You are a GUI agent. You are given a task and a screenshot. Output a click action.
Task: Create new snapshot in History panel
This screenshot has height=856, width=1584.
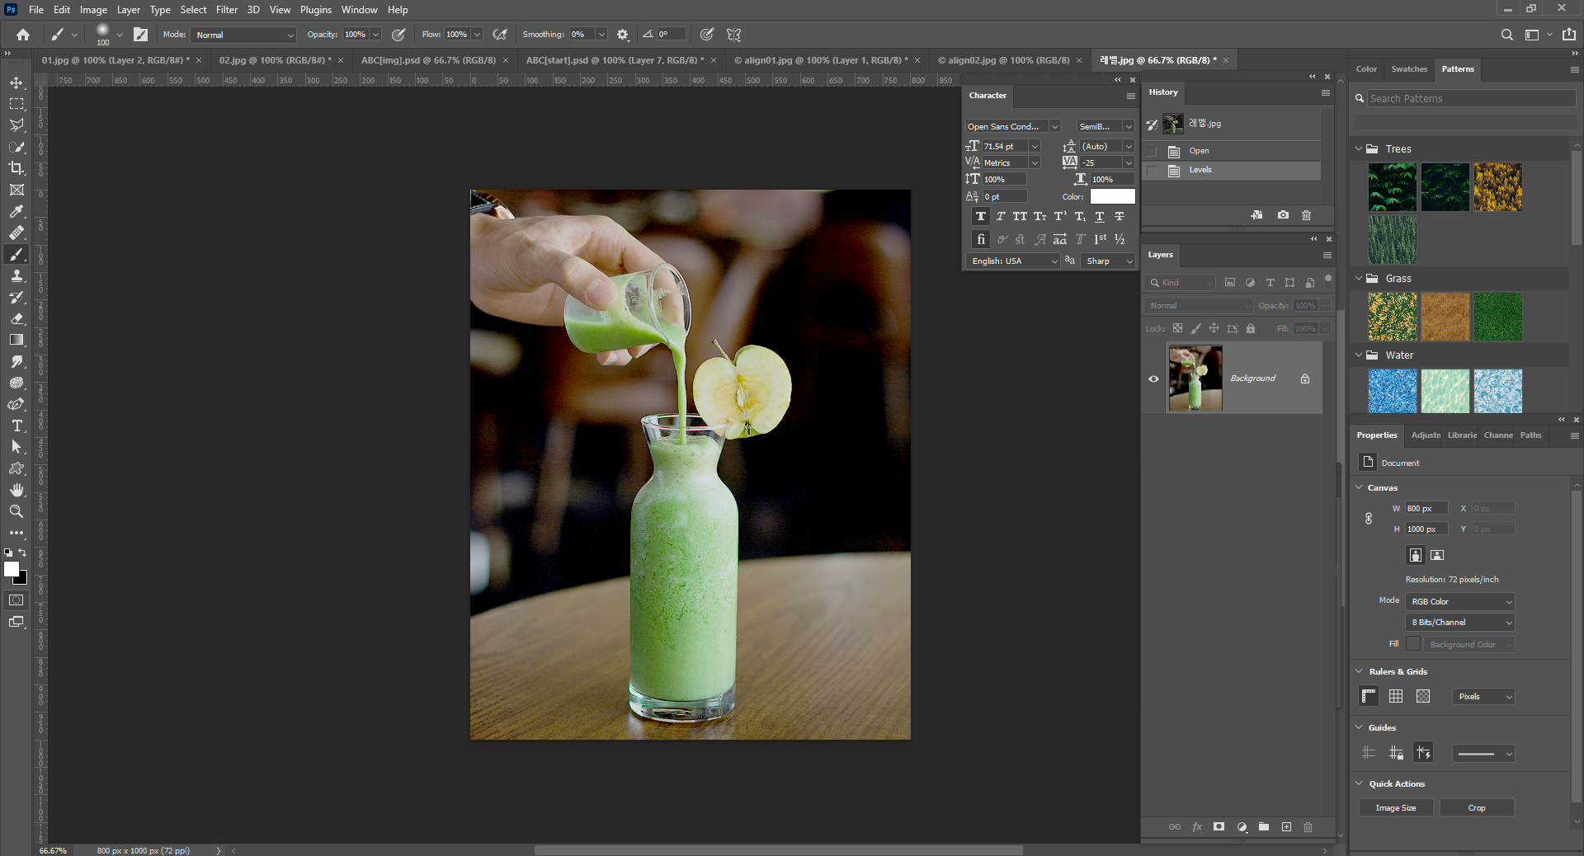(1283, 215)
